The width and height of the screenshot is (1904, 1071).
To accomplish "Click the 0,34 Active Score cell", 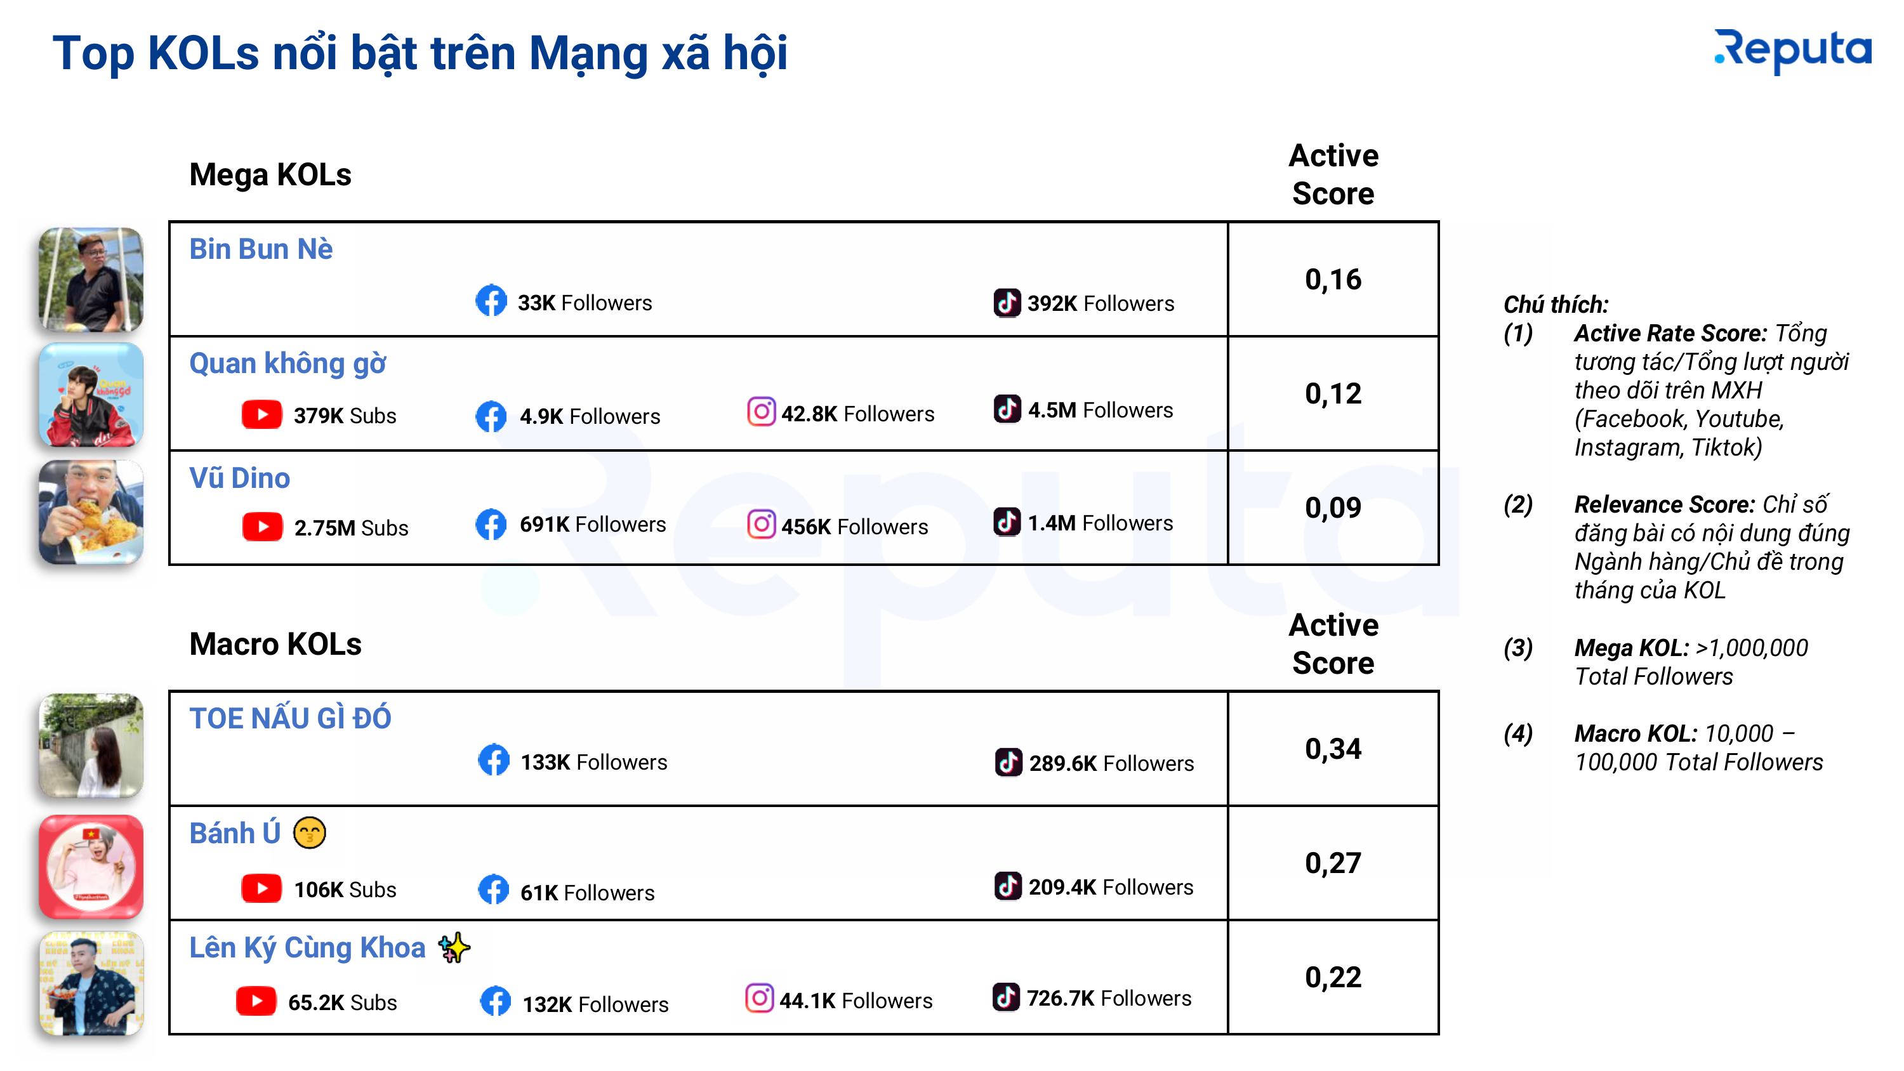I will point(1333,749).
